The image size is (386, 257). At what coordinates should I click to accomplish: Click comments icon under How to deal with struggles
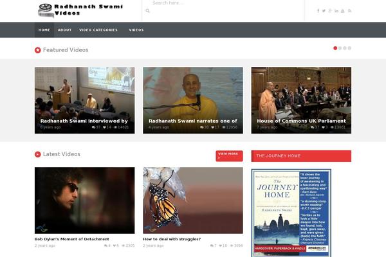[212, 245]
